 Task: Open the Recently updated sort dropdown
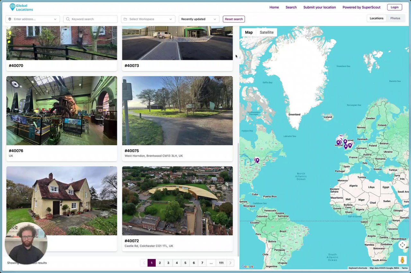pos(199,19)
